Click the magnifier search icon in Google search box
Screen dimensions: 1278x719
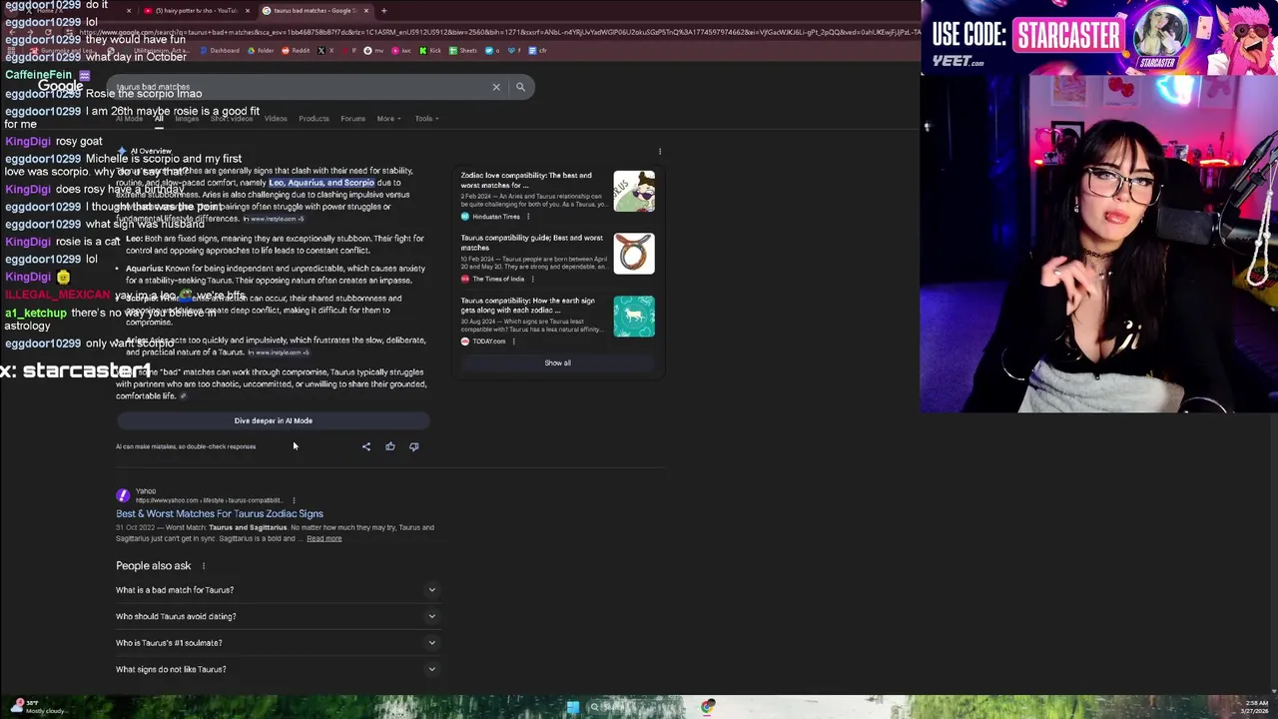520,87
